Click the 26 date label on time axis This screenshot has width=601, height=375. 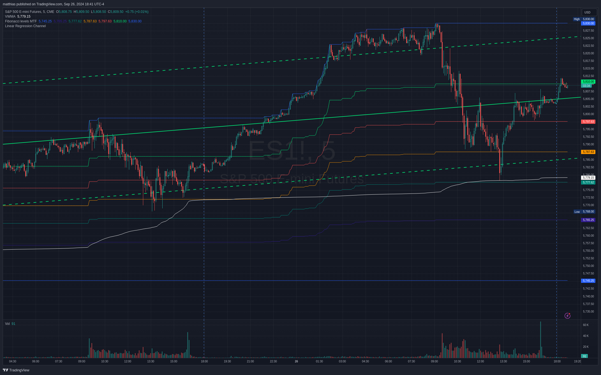click(296, 362)
